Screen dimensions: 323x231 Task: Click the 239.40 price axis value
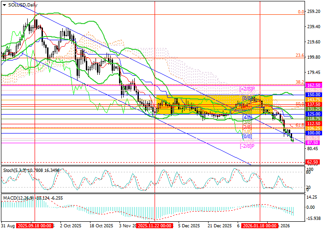click(x=313, y=27)
